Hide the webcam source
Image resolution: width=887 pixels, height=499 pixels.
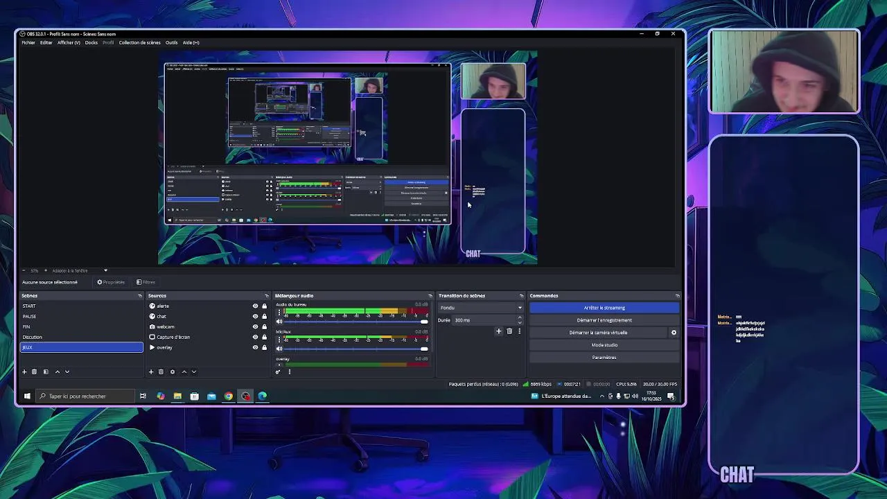(x=255, y=327)
